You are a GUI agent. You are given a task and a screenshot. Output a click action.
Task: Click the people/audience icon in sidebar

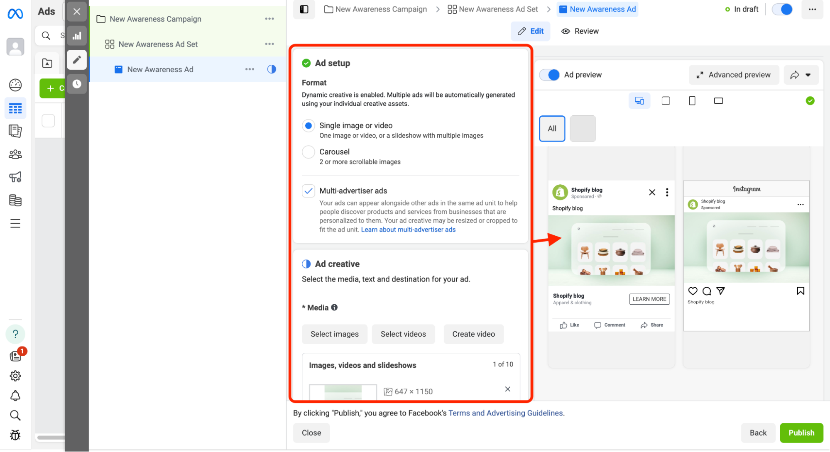15,154
